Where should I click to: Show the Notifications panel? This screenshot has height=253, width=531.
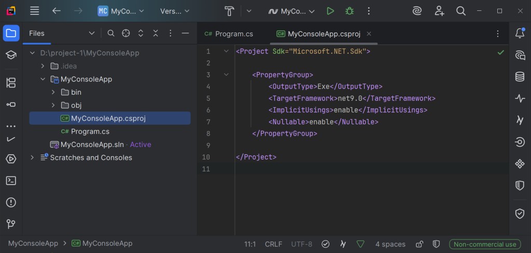coord(520,34)
